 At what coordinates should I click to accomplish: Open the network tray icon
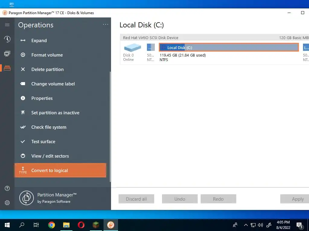click(x=253, y=225)
